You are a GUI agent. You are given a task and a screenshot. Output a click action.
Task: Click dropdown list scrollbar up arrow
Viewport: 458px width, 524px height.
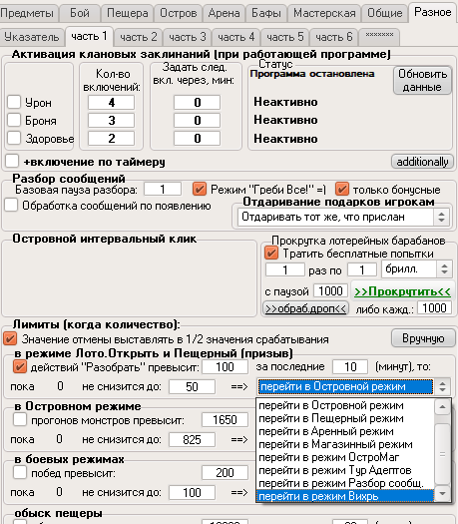pos(442,406)
